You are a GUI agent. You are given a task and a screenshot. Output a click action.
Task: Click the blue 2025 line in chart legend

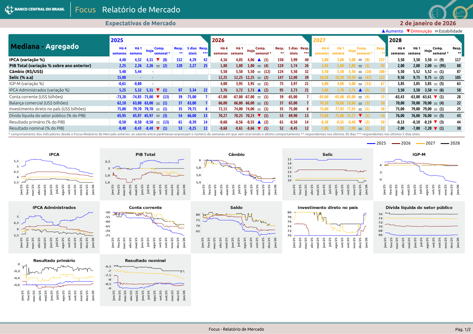(x=371, y=143)
